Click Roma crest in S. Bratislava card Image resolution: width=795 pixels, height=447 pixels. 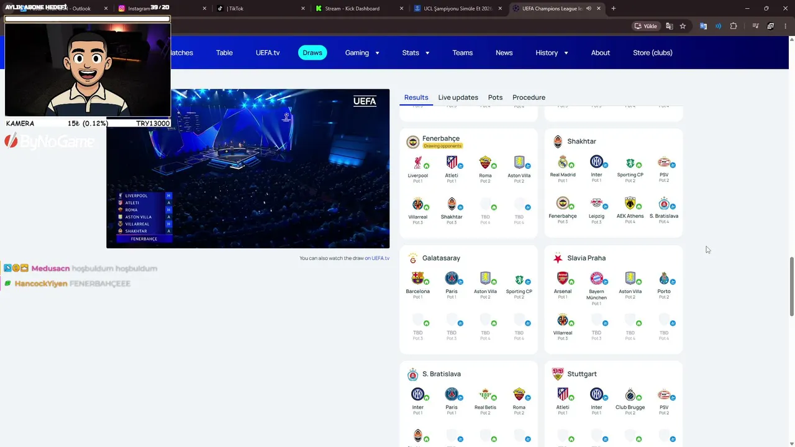coord(519,395)
